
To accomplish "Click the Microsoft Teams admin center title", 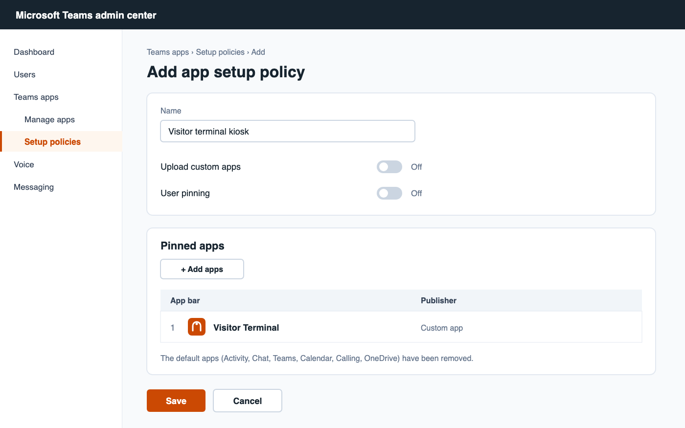I will (x=86, y=15).
